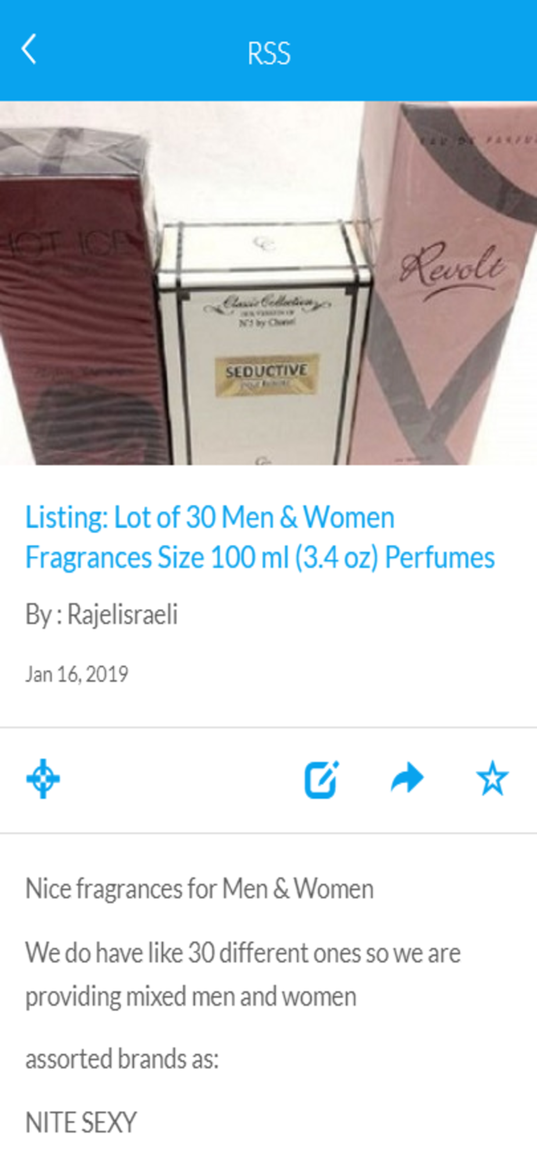Tap the gold SEDUCTIVE label in photo
The width and height of the screenshot is (537, 1163).
tap(266, 375)
